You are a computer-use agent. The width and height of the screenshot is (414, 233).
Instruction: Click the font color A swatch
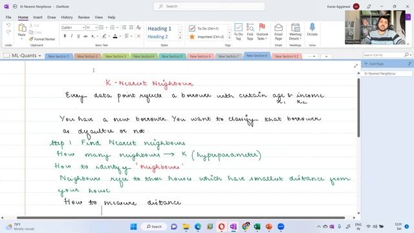pos(115,36)
